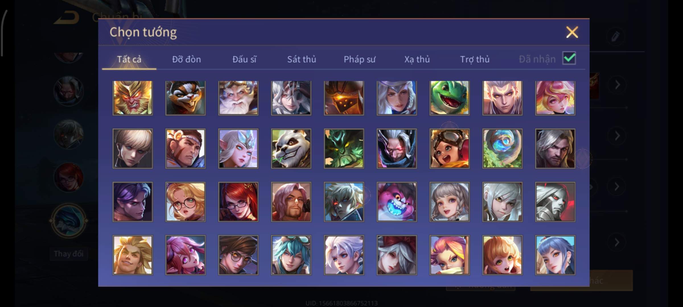
Task: Select the blonde girl with round glasses
Action: pyautogui.click(x=185, y=202)
